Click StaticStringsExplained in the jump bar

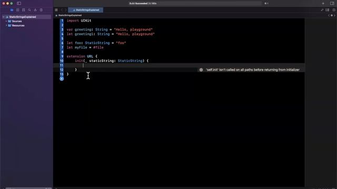click(70, 15)
